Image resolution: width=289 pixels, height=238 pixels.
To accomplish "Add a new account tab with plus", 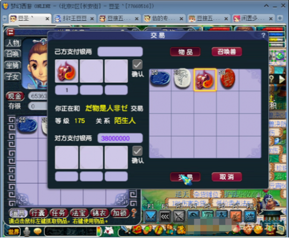I will [280, 18].
